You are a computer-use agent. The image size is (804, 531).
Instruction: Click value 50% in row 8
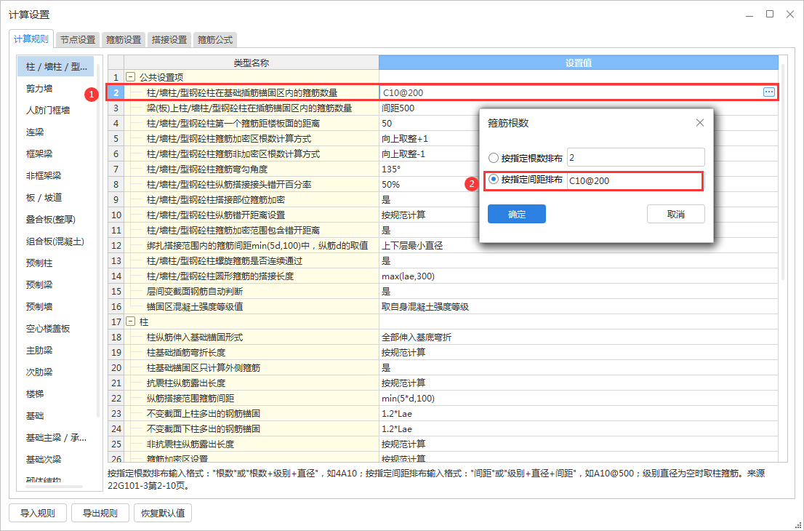390,185
